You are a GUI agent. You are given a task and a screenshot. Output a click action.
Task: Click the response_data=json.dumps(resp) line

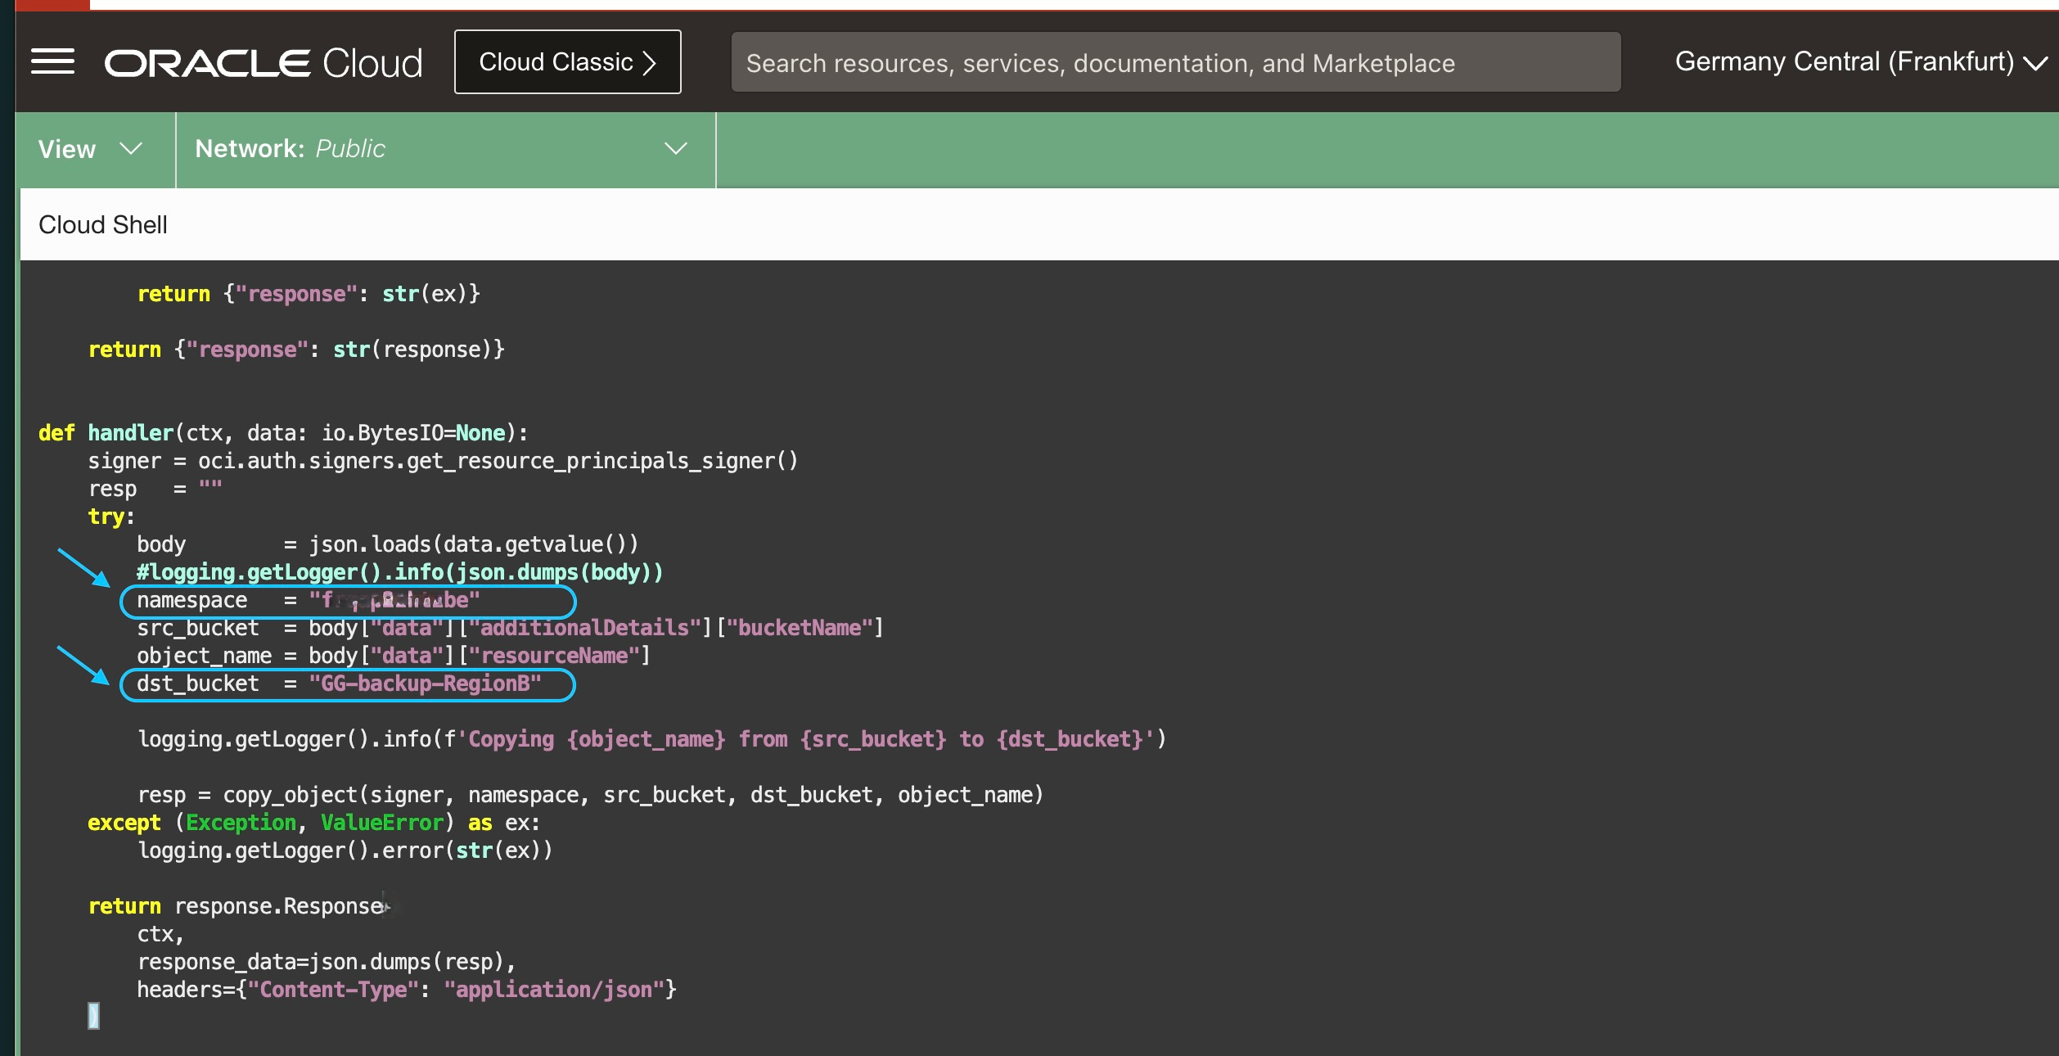pyautogui.click(x=327, y=963)
